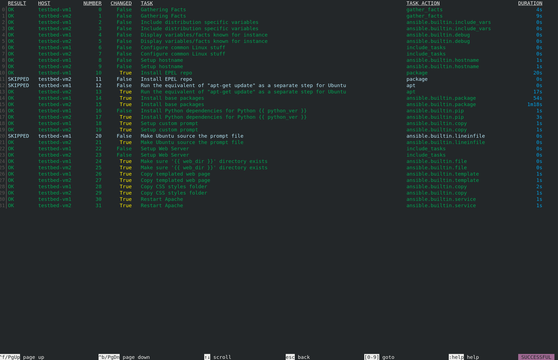This screenshot has height=360, width=558.
Task: Select skipped row 20 Make Ubuntu source prompt
Action: tap(192, 136)
